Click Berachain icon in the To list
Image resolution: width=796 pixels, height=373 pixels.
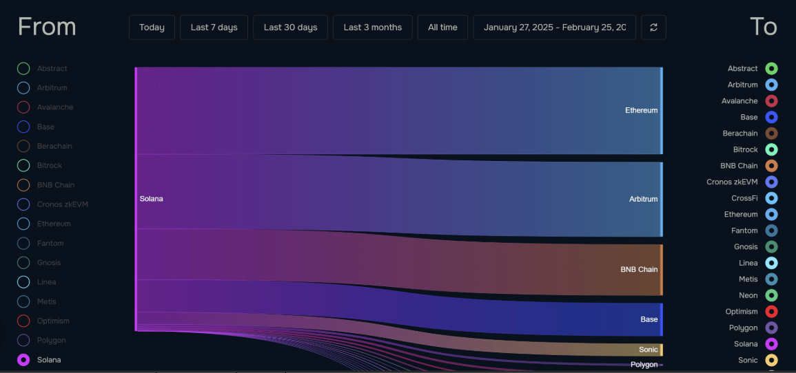click(x=771, y=134)
